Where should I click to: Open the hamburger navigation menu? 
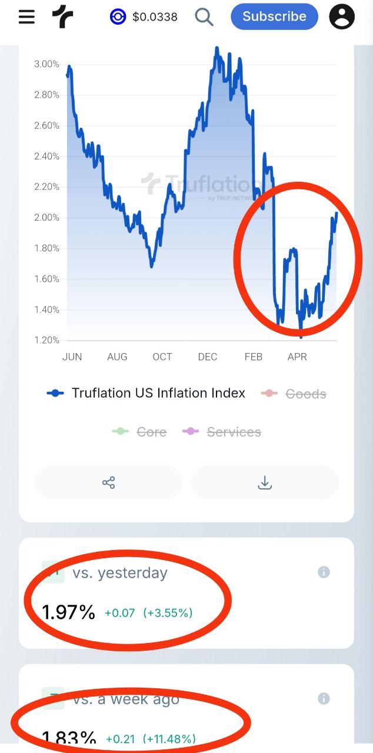point(26,17)
